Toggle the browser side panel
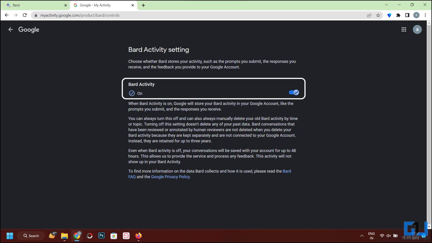The height and width of the screenshot is (243, 432). [407, 15]
